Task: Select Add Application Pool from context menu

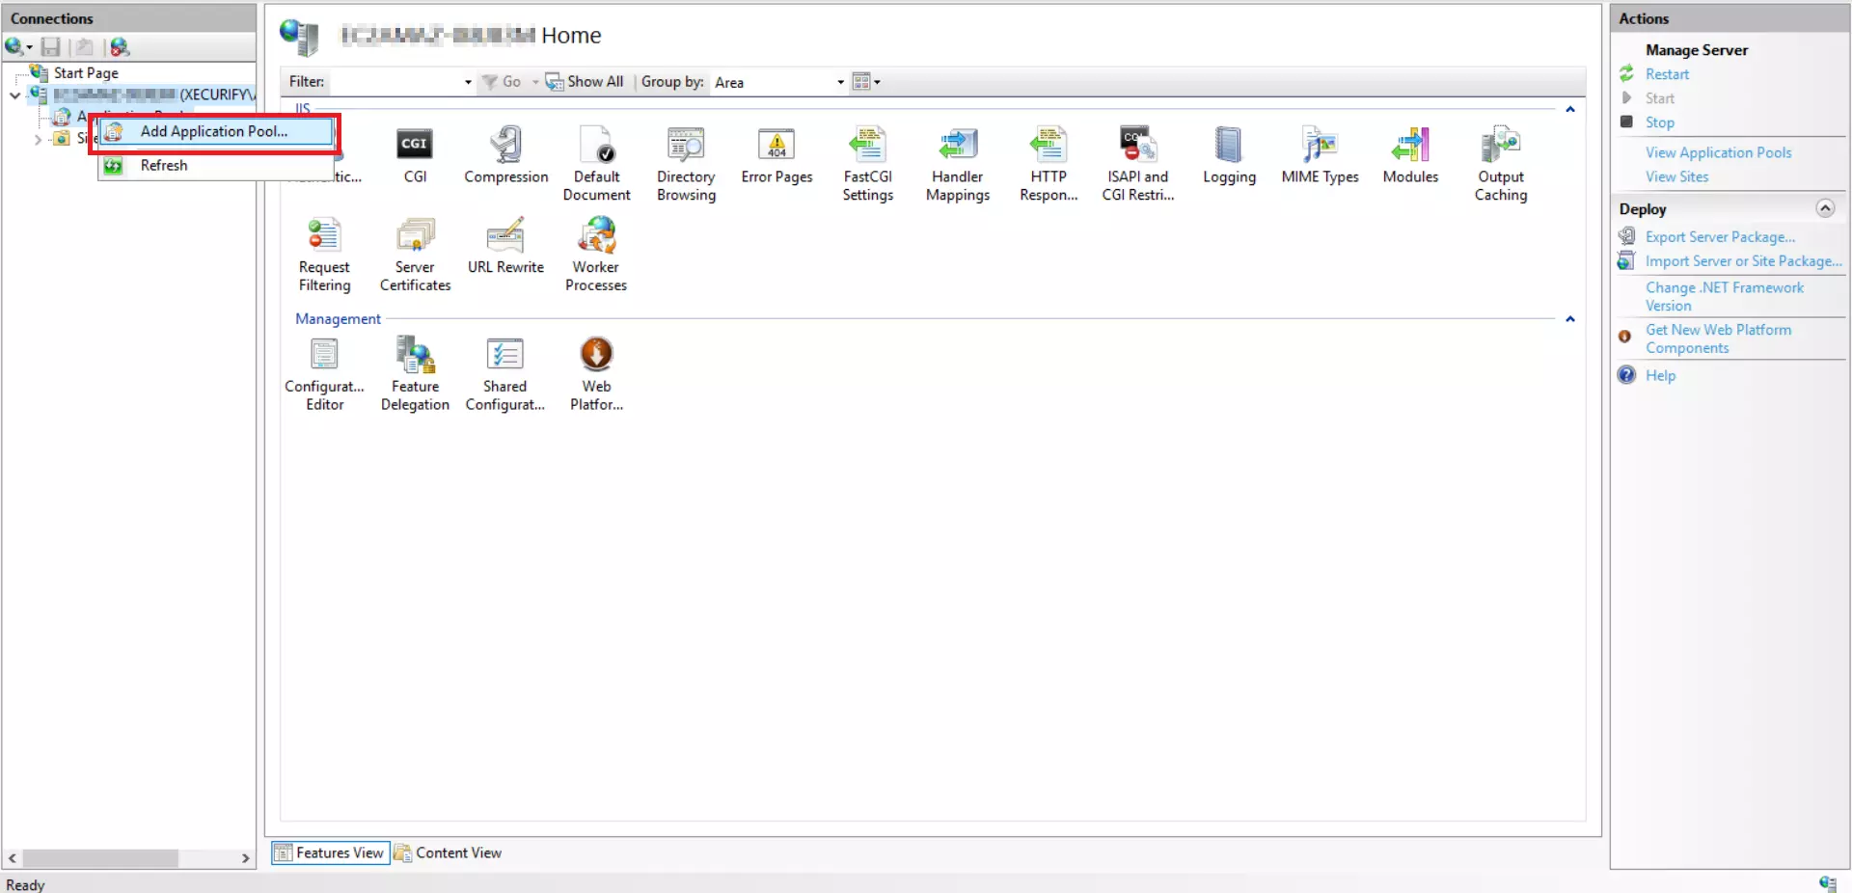Action: [213, 131]
